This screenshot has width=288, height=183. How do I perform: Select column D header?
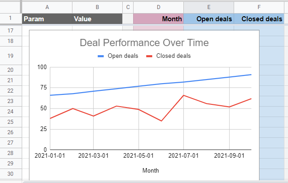(158, 7)
